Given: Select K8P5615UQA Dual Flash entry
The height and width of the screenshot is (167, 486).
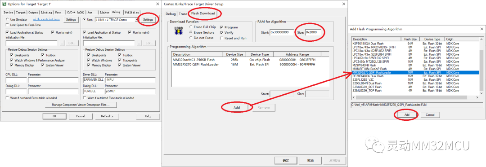Looking at the screenshot, I should (x=416, y=43).
